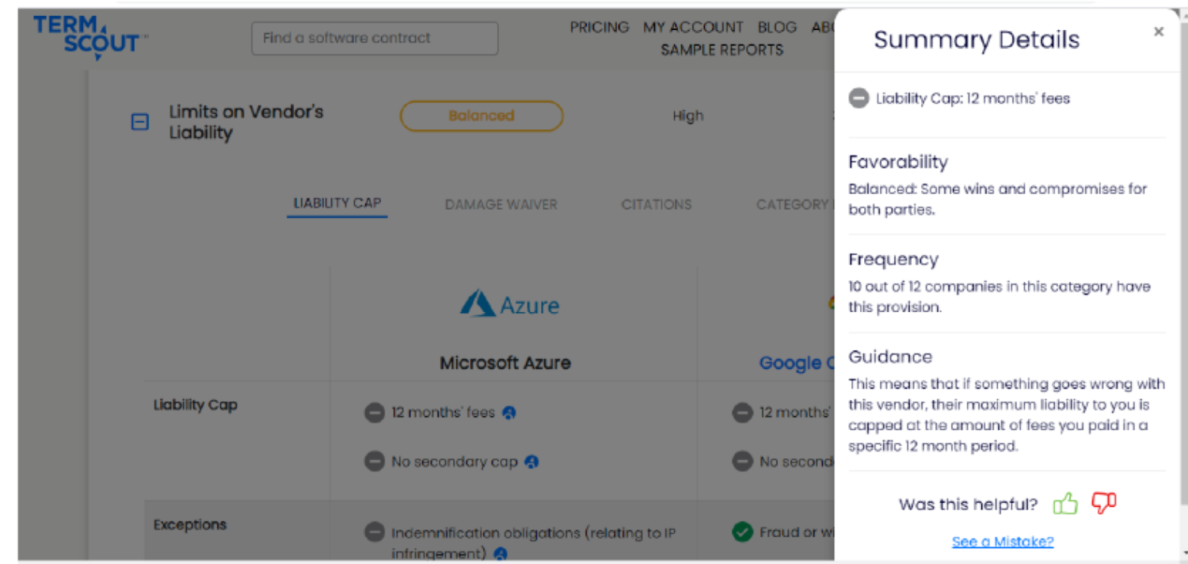1188x564 pixels.
Task: Select the Liability Cap tab
Action: [337, 204]
